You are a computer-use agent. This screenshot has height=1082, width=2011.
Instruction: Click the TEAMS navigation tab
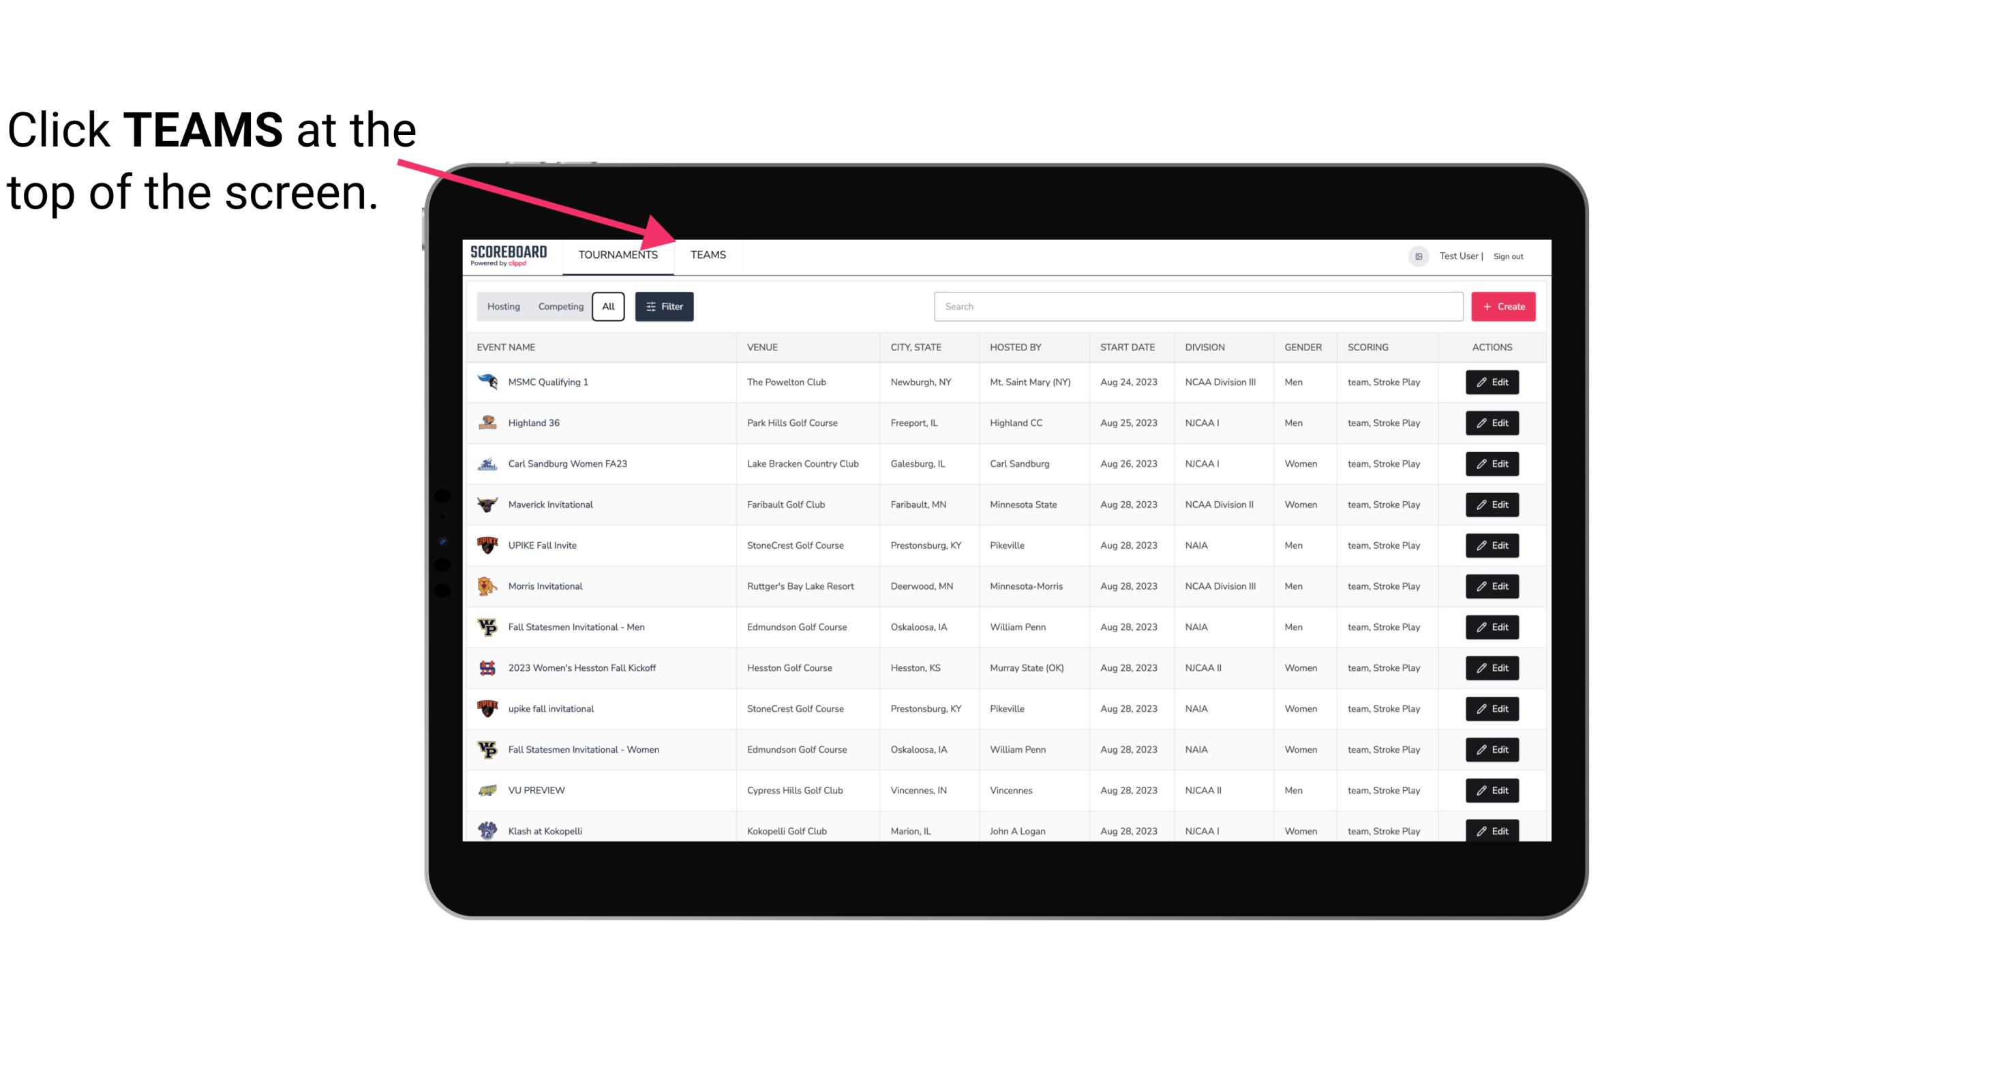[x=707, y=254]
